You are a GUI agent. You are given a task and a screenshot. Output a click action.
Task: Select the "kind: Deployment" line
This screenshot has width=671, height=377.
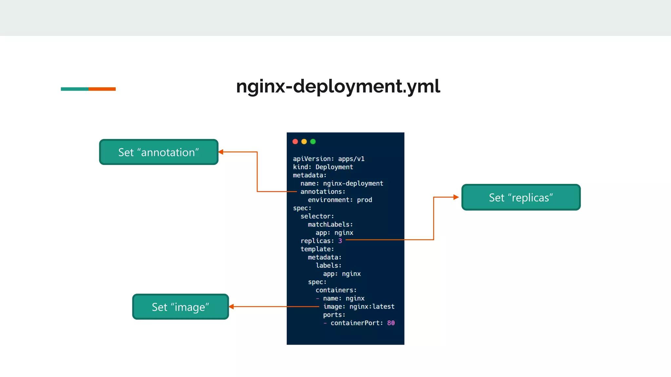(x=323, y=167)
